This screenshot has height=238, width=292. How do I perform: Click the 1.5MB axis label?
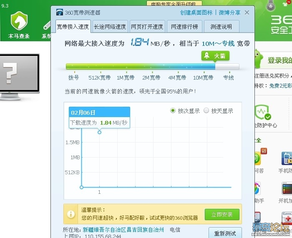click(x=73, y=143)
